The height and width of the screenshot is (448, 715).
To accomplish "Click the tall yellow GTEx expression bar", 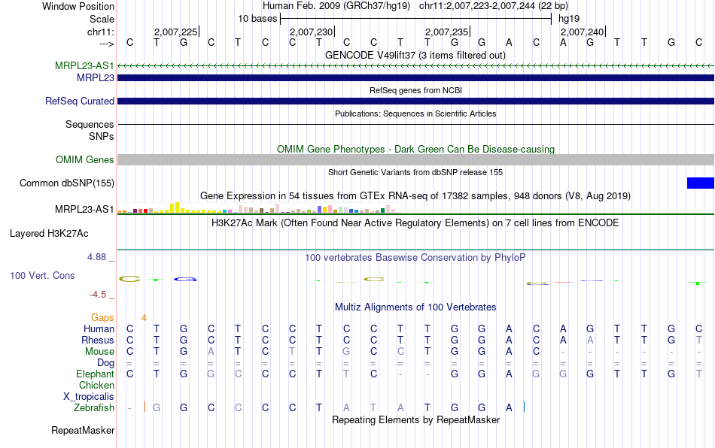I will 178,207.
